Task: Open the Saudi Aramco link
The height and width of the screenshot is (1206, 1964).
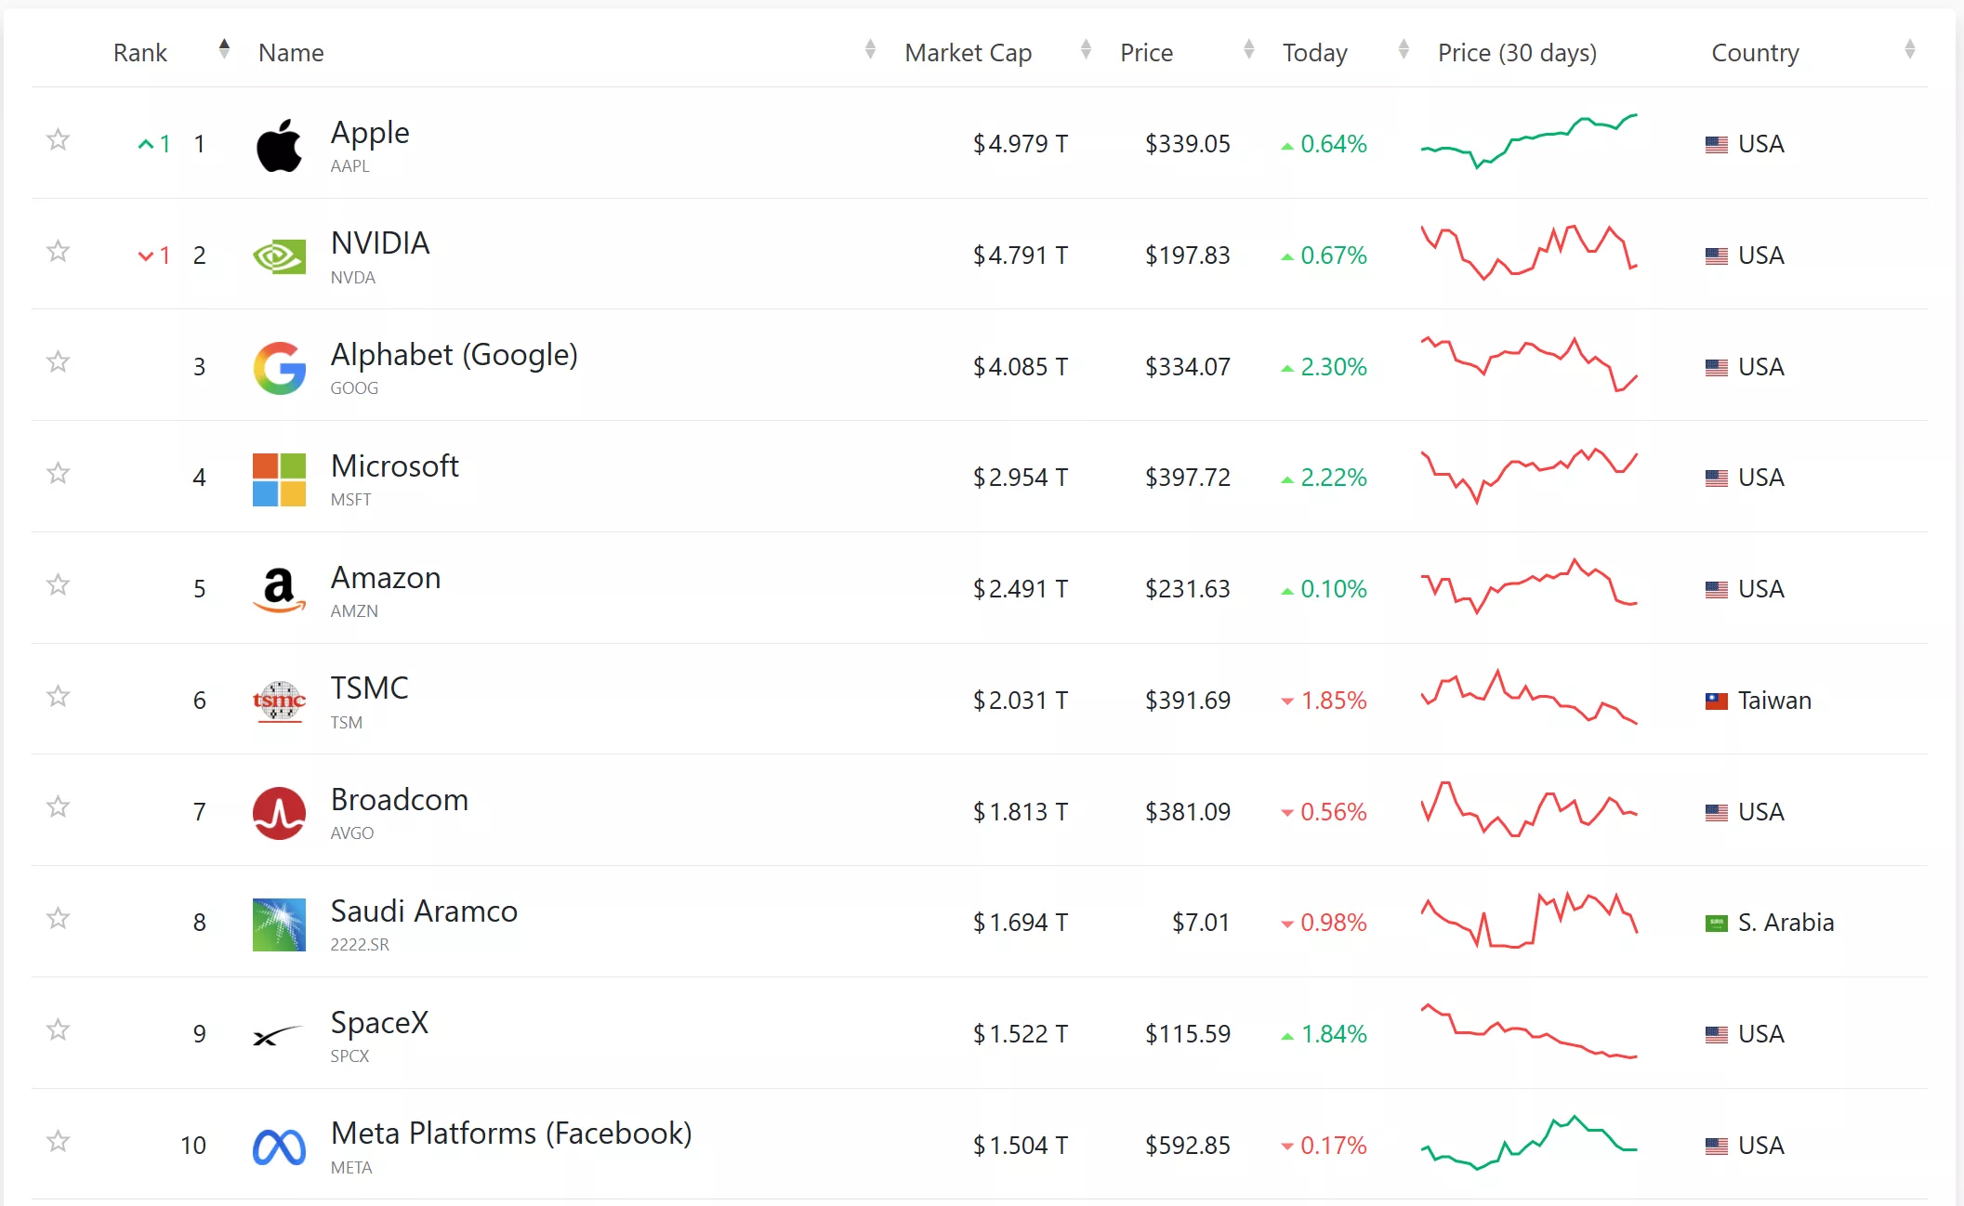Action: click(x=424, y=911)
